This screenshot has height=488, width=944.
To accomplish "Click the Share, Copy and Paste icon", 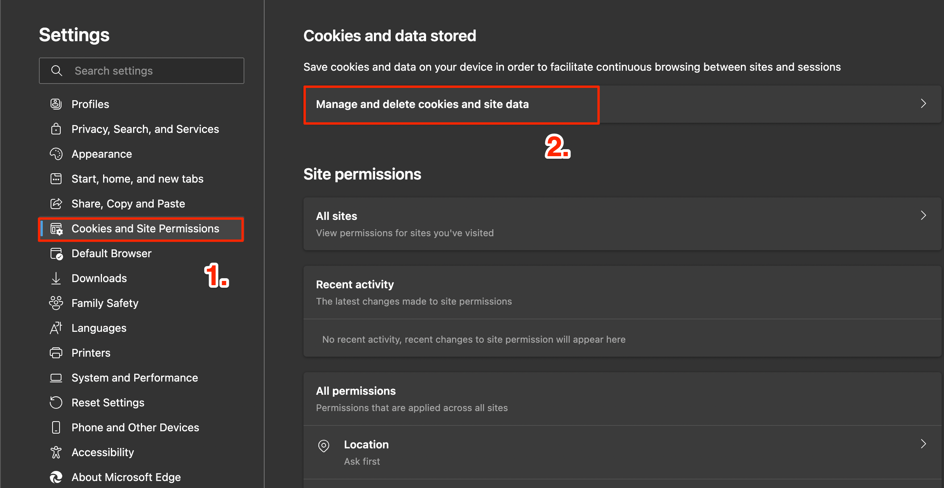I will coord(56,203).
